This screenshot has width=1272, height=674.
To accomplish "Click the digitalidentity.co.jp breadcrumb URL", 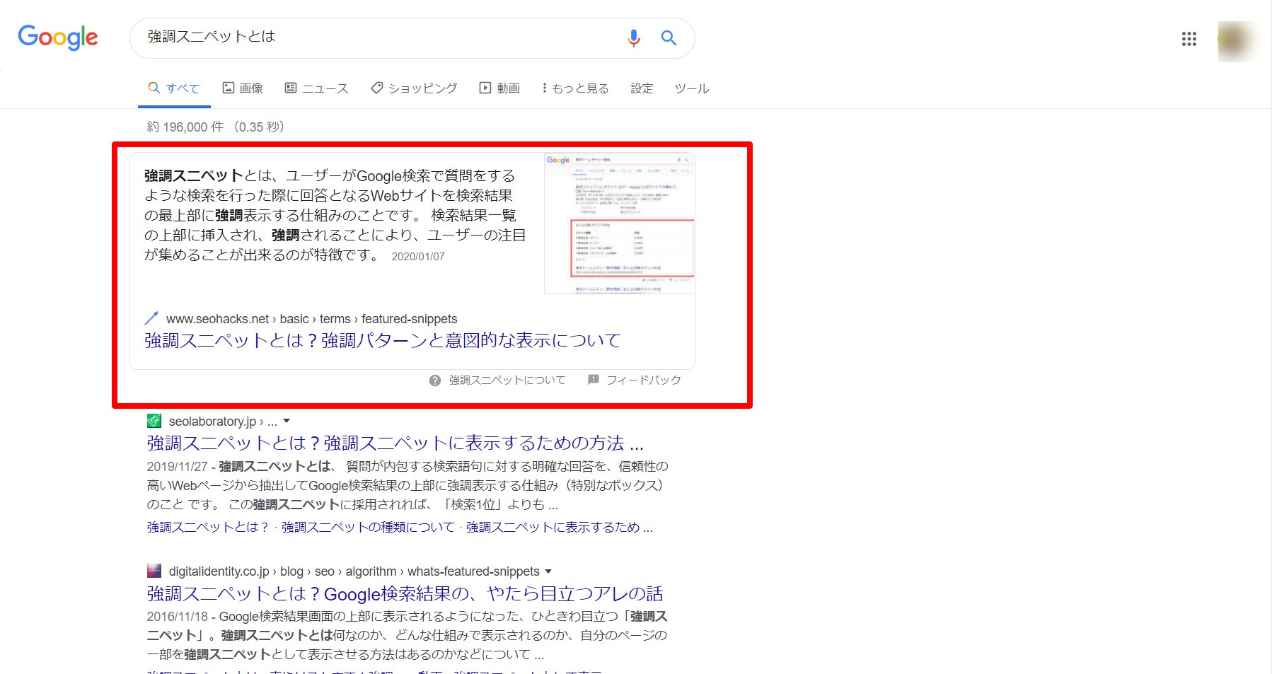I will click(x=354, y=571).
